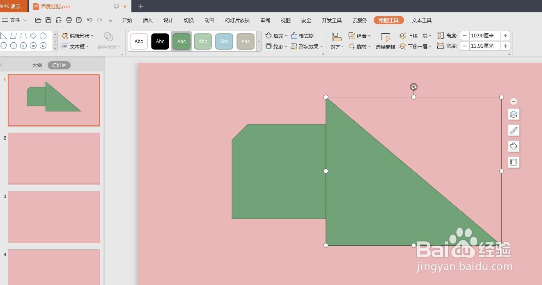Click Bring Forward (上移一层)

click(x=416, y=36)
